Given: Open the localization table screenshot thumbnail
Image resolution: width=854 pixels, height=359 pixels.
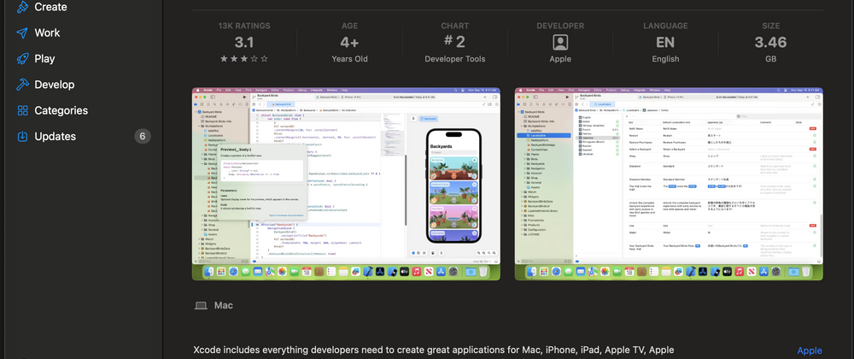Looking at the screenshot, I should (669, 184).
